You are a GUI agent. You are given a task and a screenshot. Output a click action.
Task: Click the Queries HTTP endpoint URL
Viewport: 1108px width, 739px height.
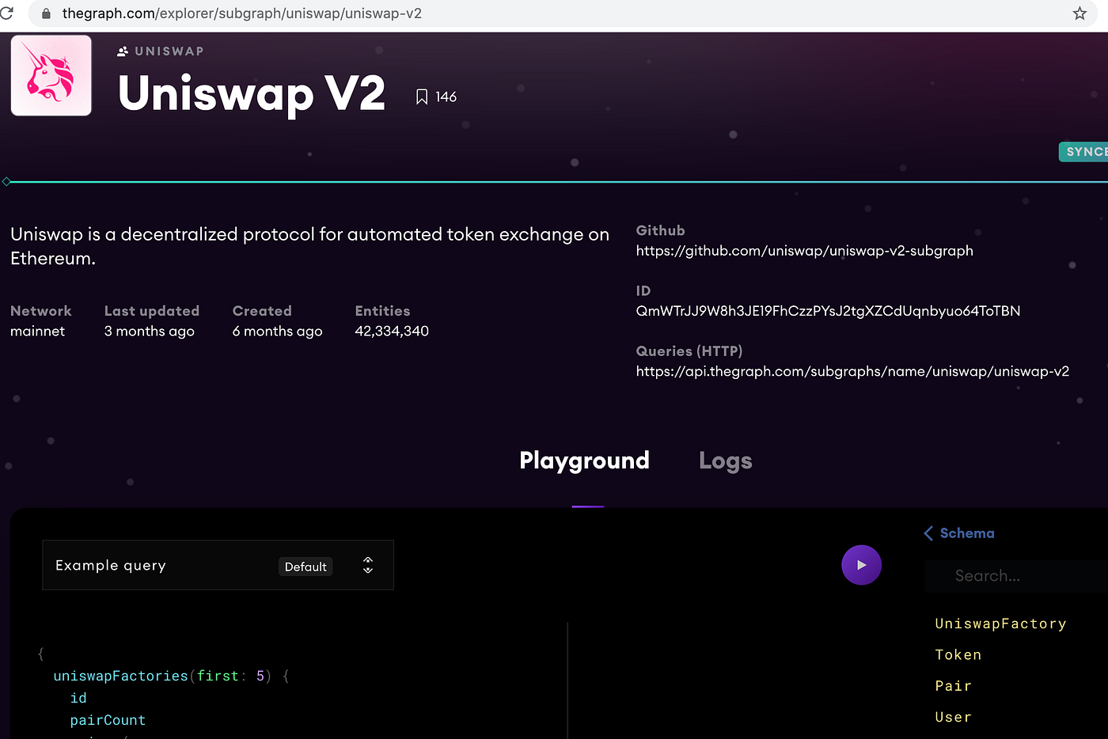pos(852,370)
